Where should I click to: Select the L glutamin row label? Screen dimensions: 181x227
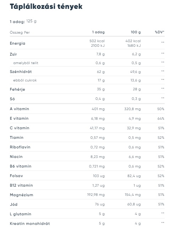[x=21, y=214]
